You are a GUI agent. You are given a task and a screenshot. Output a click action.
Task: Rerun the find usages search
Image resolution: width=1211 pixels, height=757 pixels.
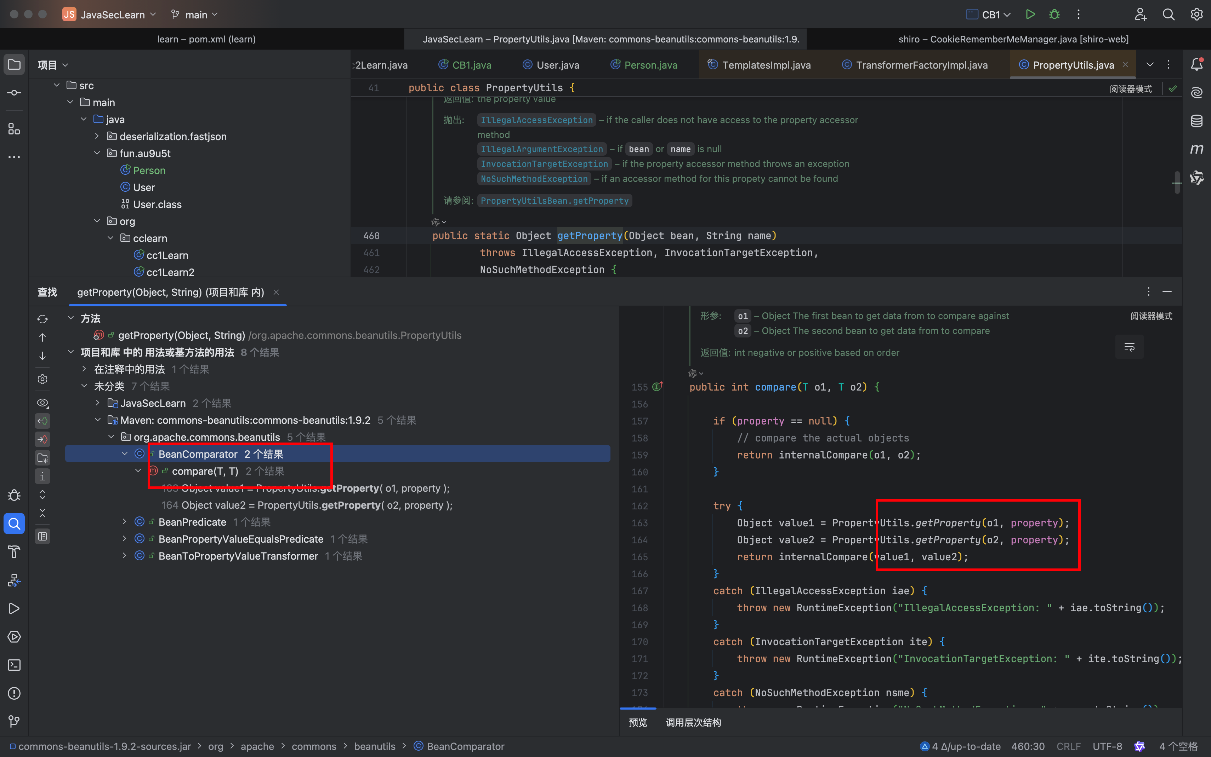(42, 319)
